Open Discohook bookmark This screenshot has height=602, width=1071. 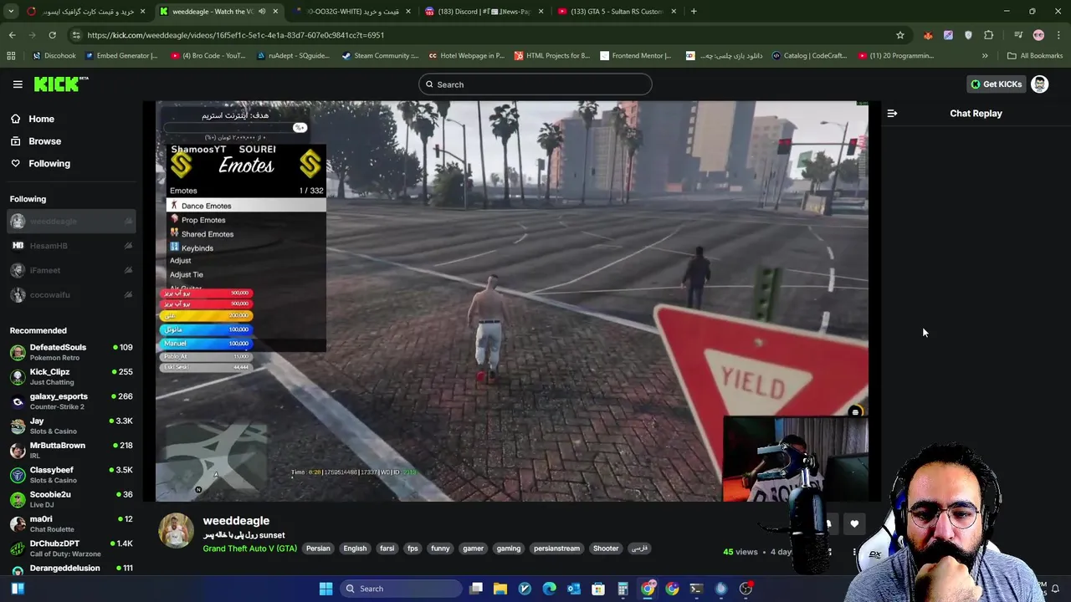54,56
